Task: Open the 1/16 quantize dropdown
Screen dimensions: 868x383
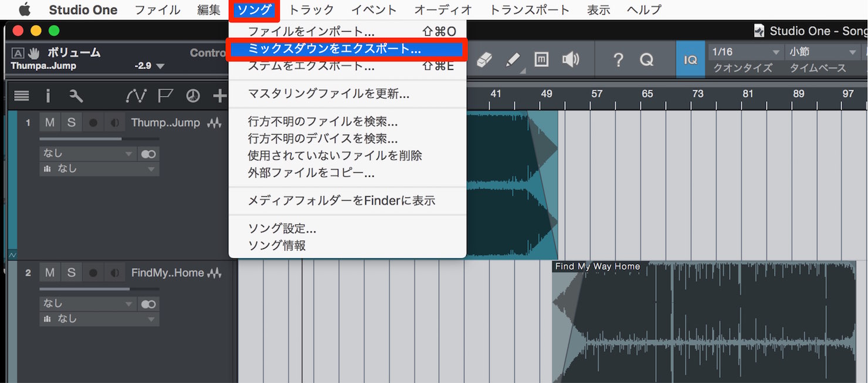Action: (745, 52)
